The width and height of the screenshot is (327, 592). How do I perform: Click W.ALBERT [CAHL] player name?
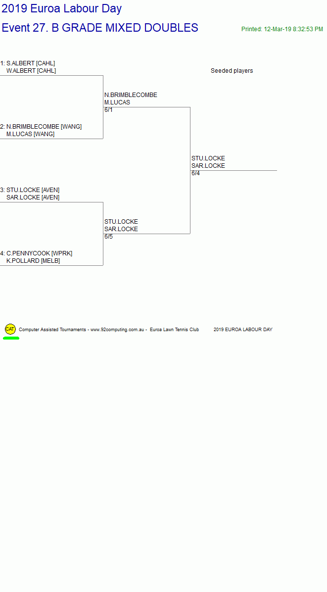pyautogui.click(x=31, y=71)
